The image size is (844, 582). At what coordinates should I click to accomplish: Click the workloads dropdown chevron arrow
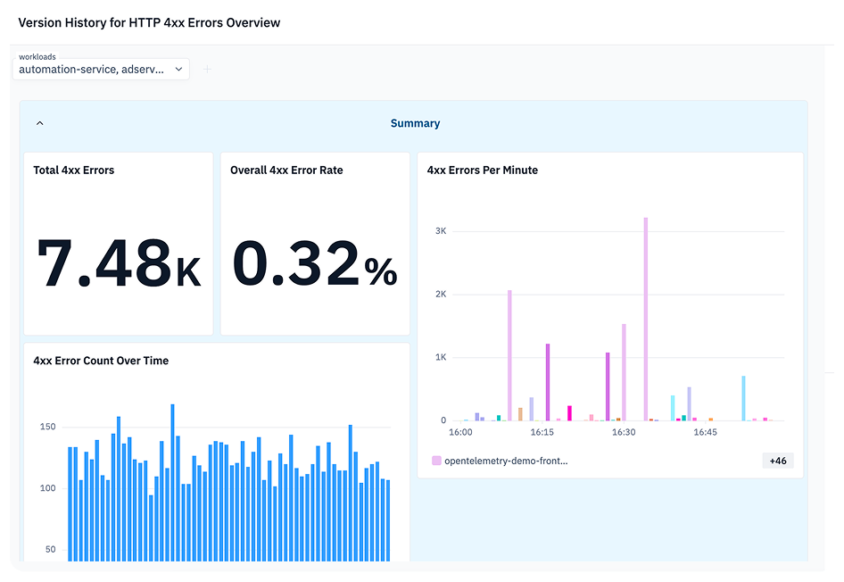click(x=178, y=69)
